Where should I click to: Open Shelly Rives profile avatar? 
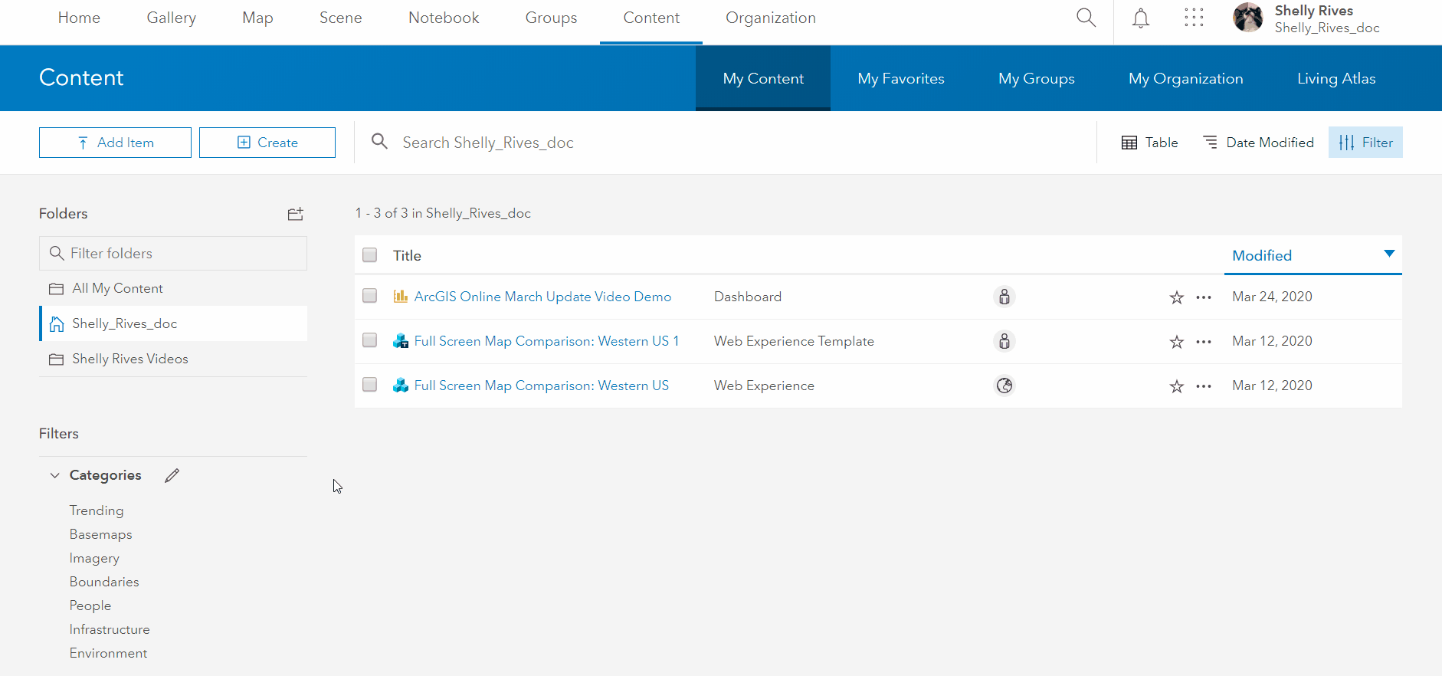click(1248, 18)
